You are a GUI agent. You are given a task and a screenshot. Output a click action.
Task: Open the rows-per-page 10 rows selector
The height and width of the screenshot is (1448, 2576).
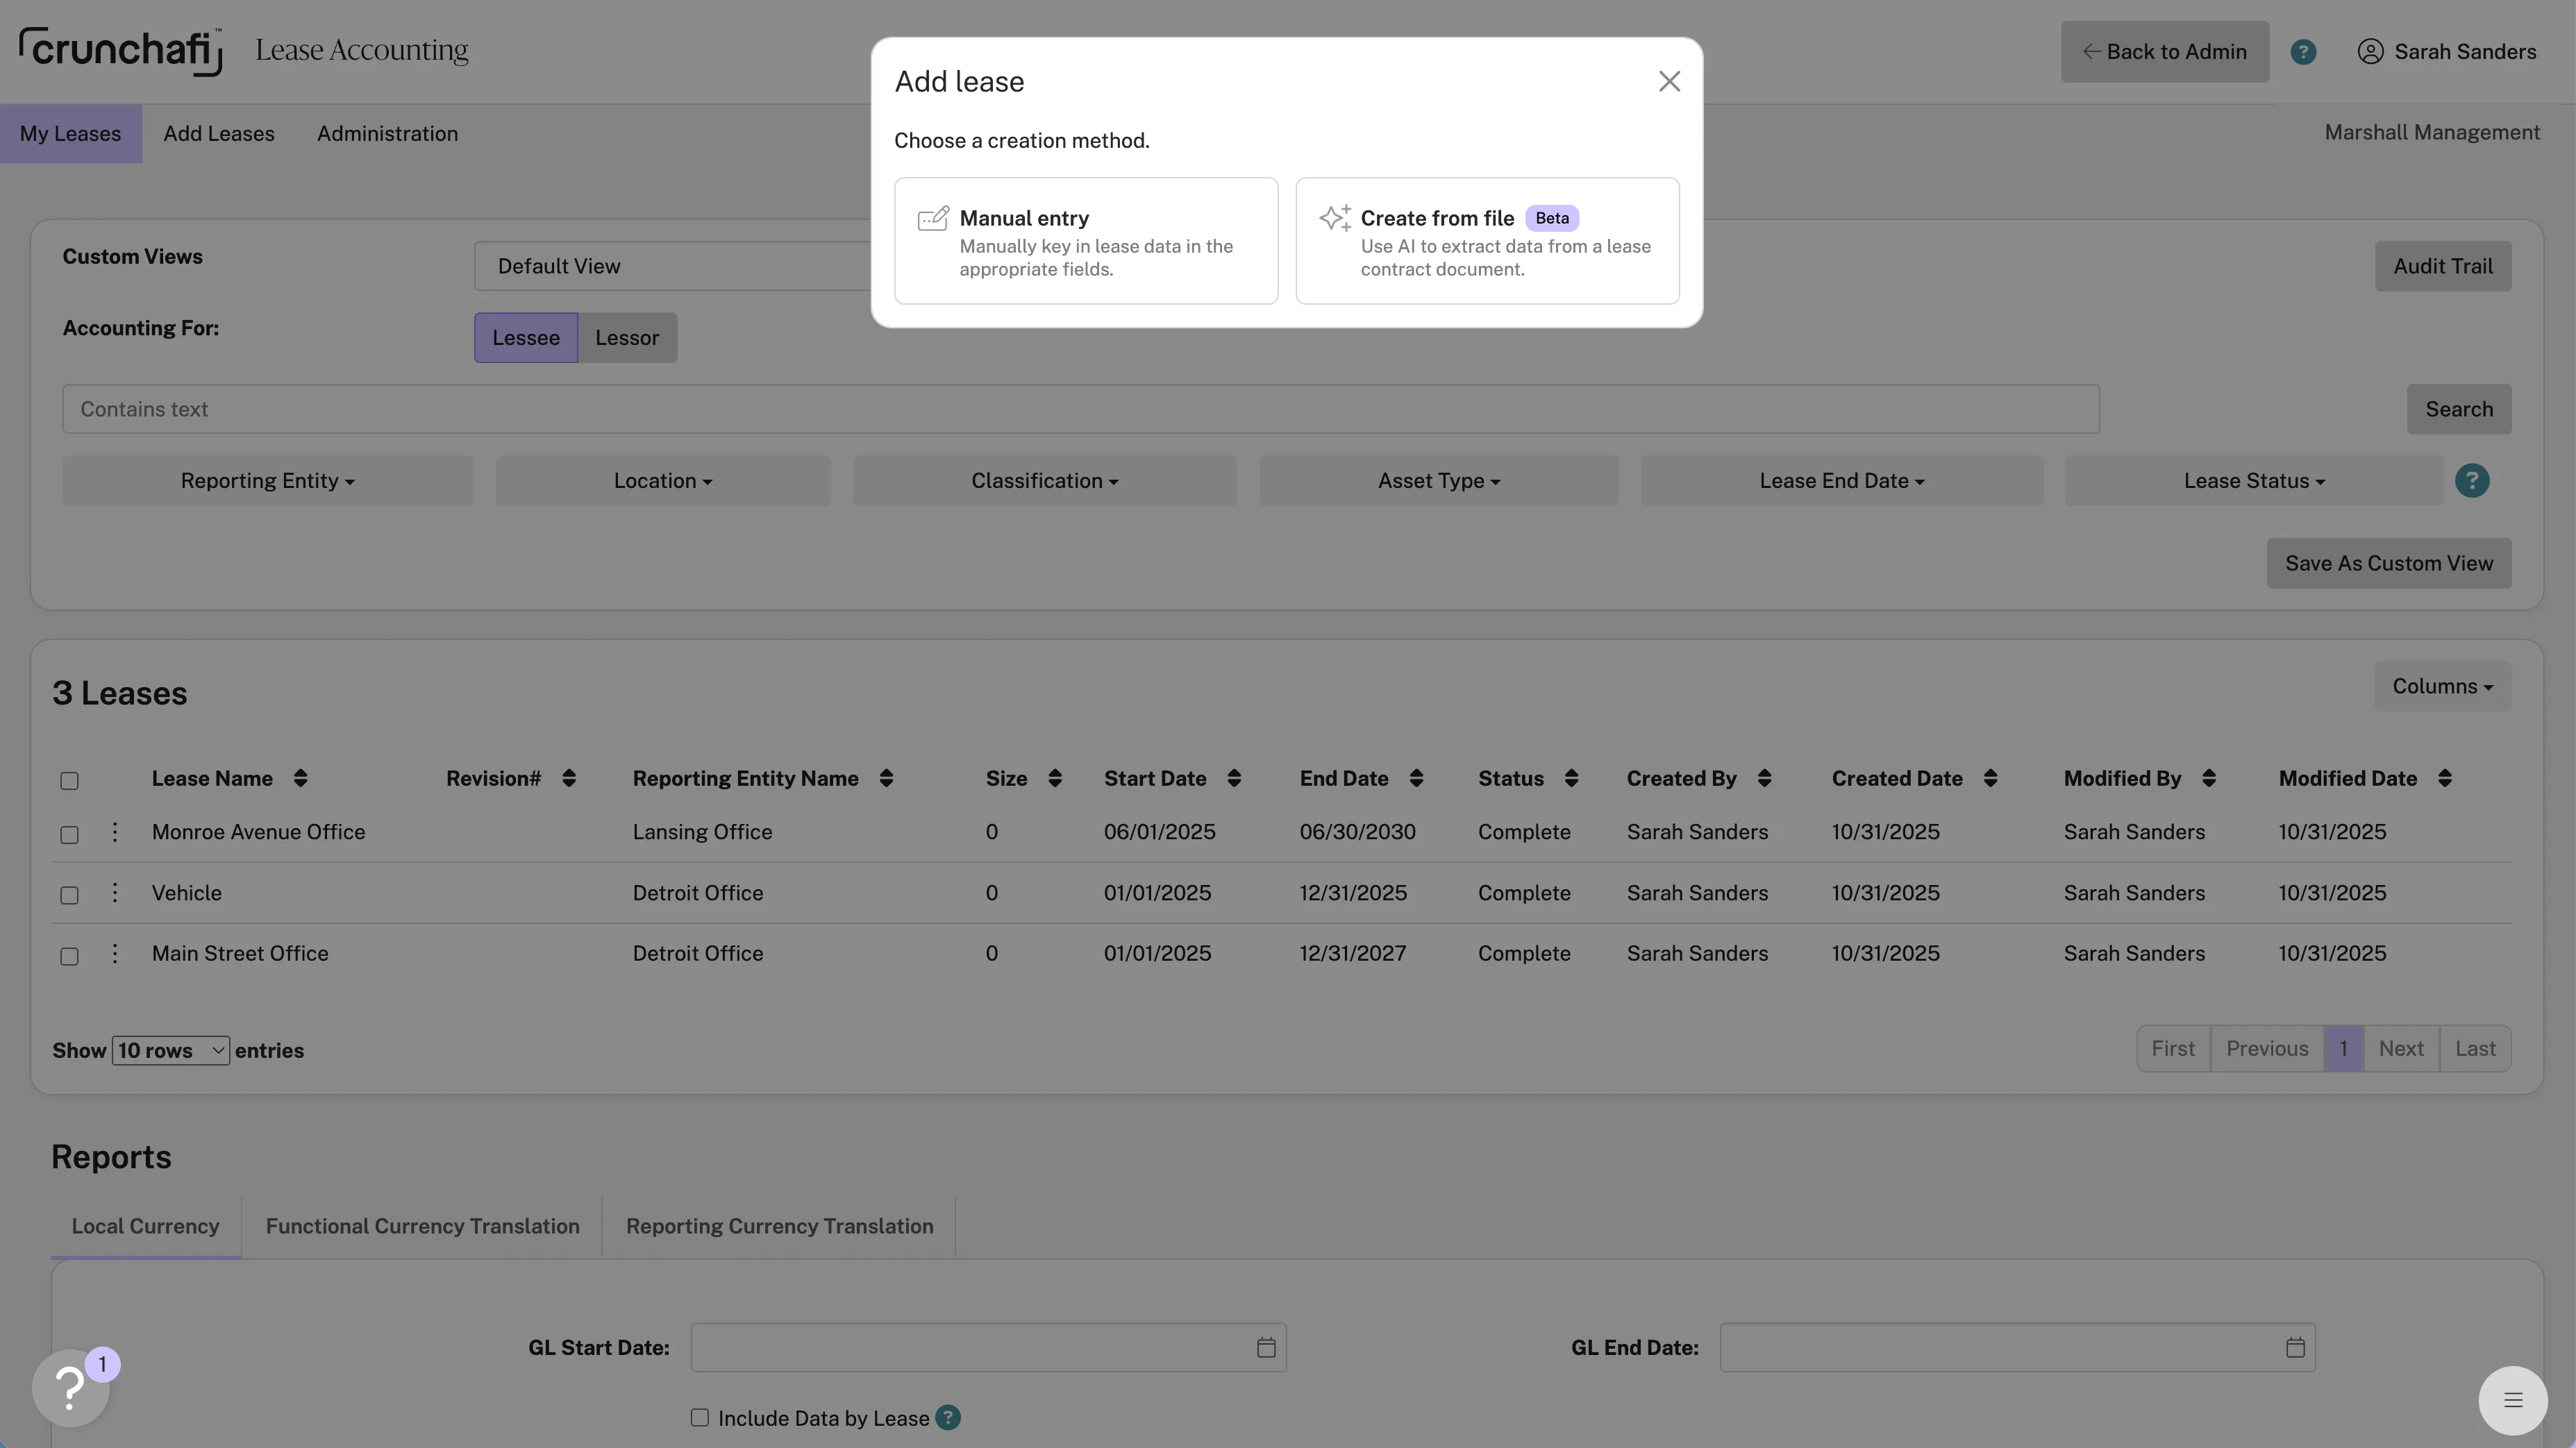point(170,1050)
